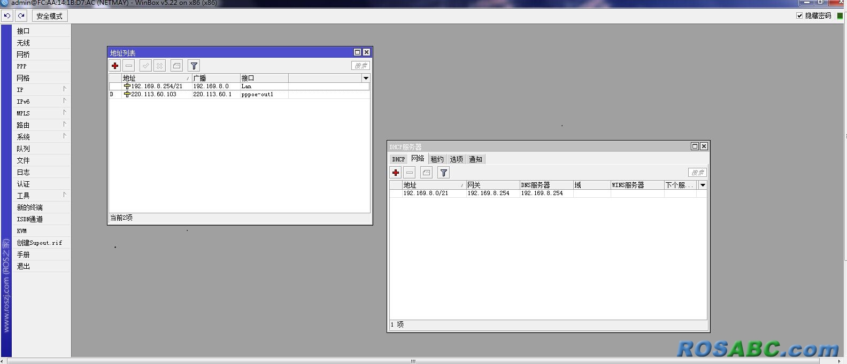Expand 工具 tools submenu
The image size is (847, 364).
pos(42,196)
